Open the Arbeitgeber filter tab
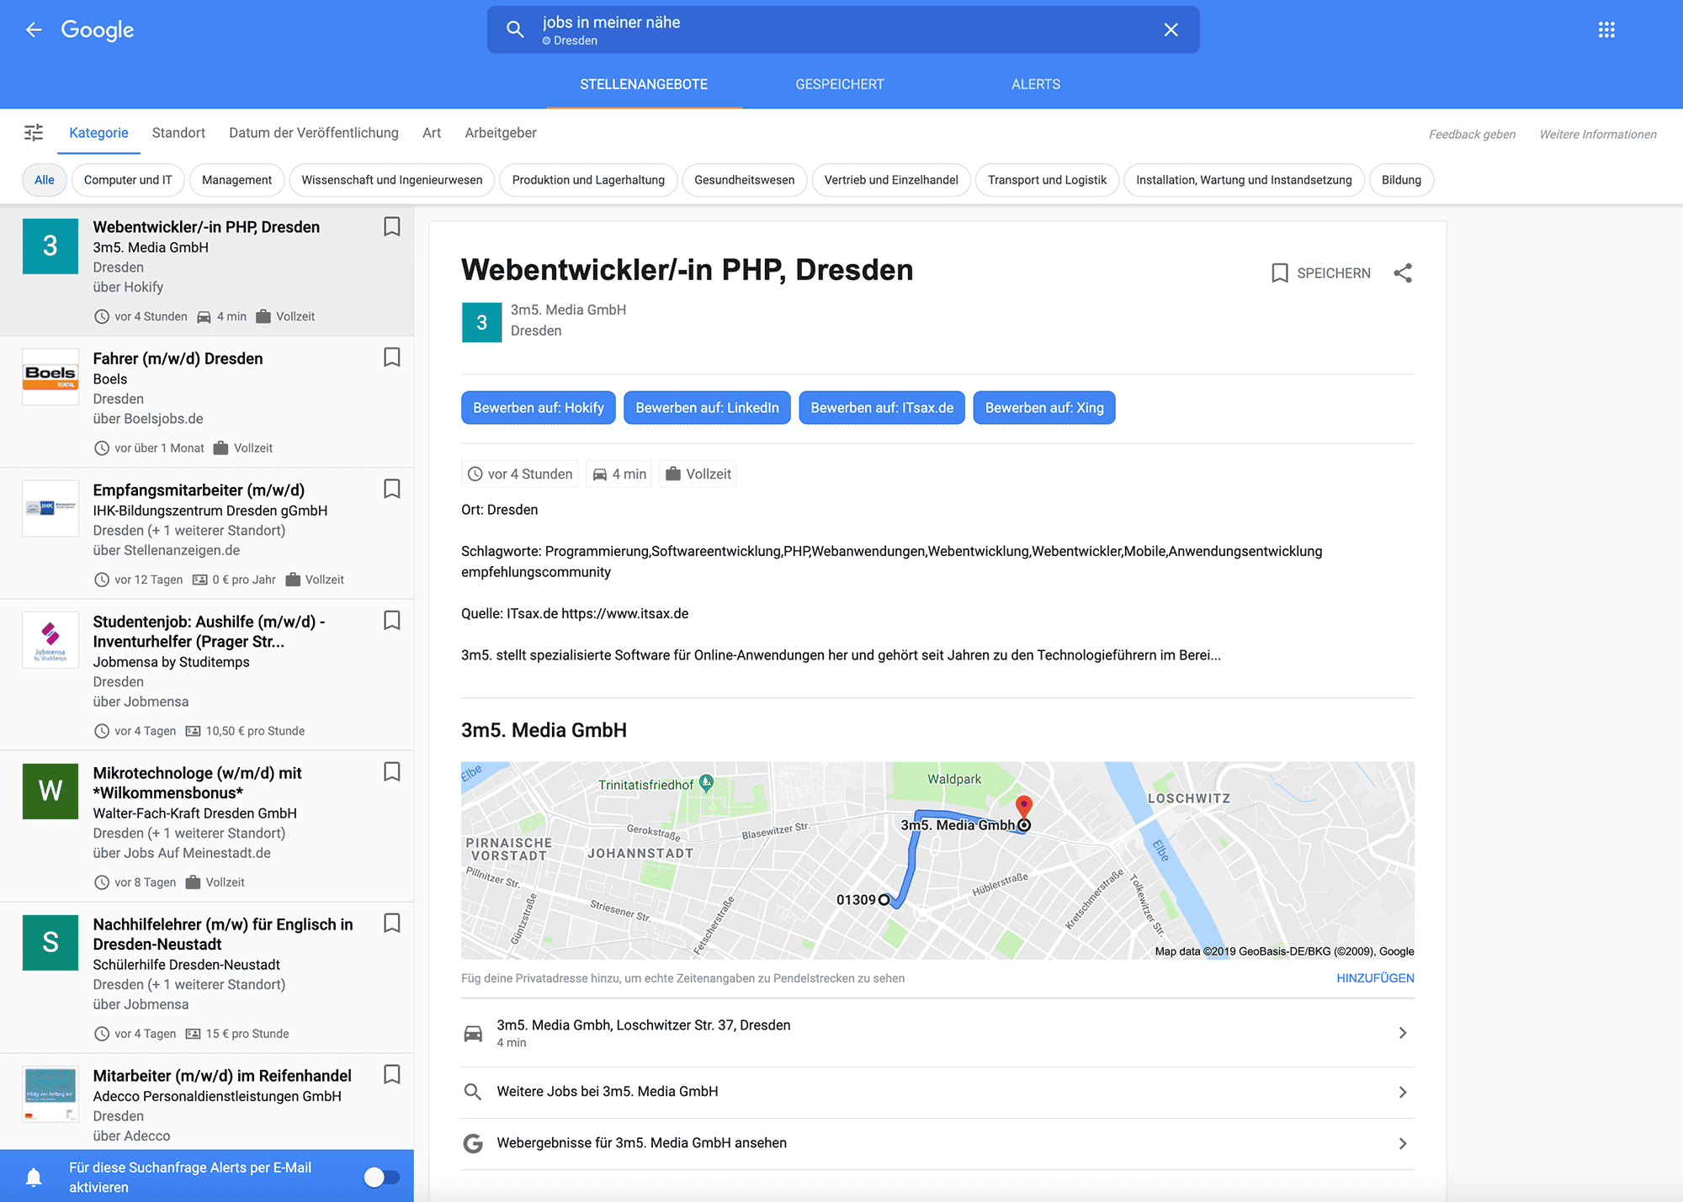Image resolution: width=1683 pixels, height=1202 pixels. (501, 133)
